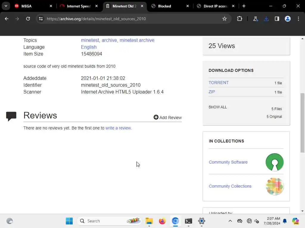Click the 25 Views text
Screen dimensions: 305x228
[222, 46]
